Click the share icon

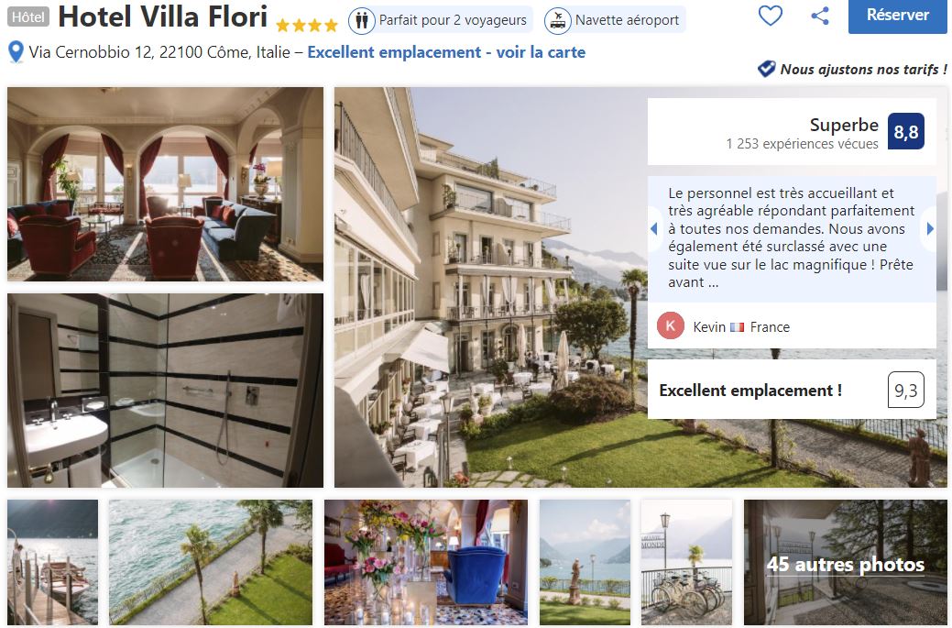coord(820,16)
